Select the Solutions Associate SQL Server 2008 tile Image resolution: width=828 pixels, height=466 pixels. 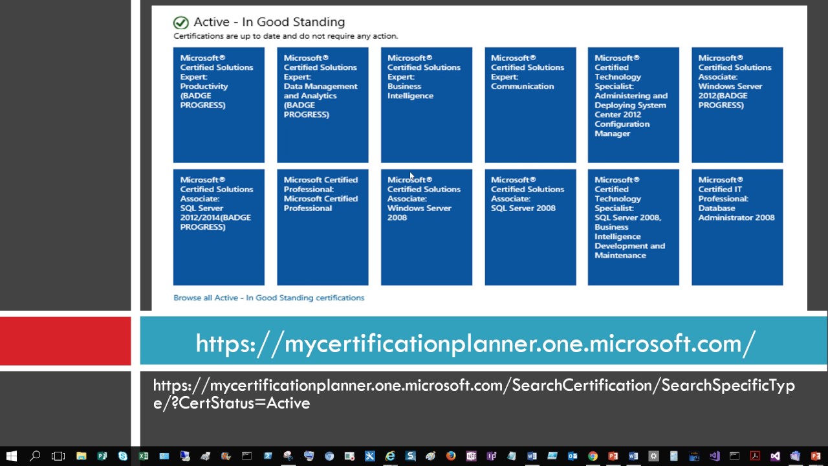(530, 227)
